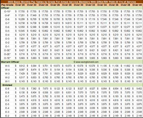Select the "Over 32" column header
The width and height of the screenshot is (143, 118).
click(x=90, y=5)
